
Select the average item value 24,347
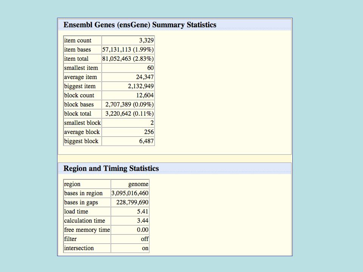coord(145,77)
